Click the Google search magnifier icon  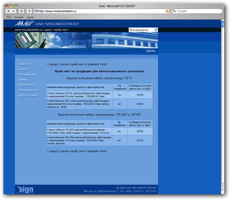(x=174, y=11)
